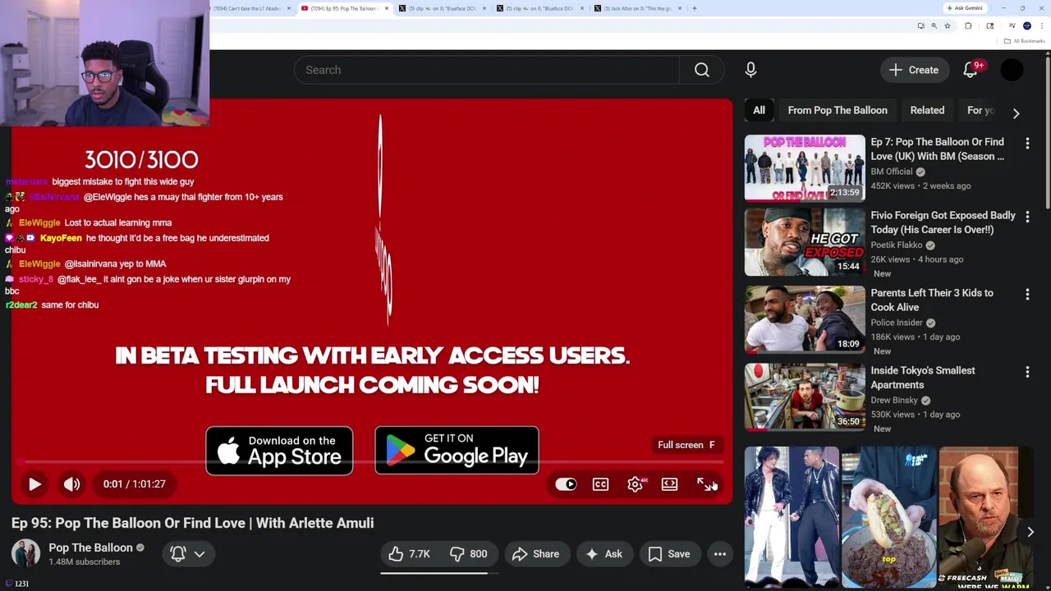Viewport: 1051px width, 591px height.
Task: Open the Drew Binsky channel link
Action: tap(894, 401)
